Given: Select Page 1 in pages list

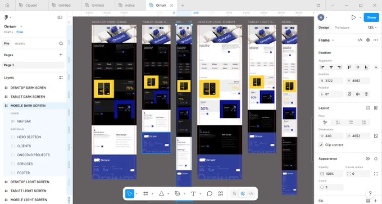Looking at the screenshot, I should (x=34, y=65).
